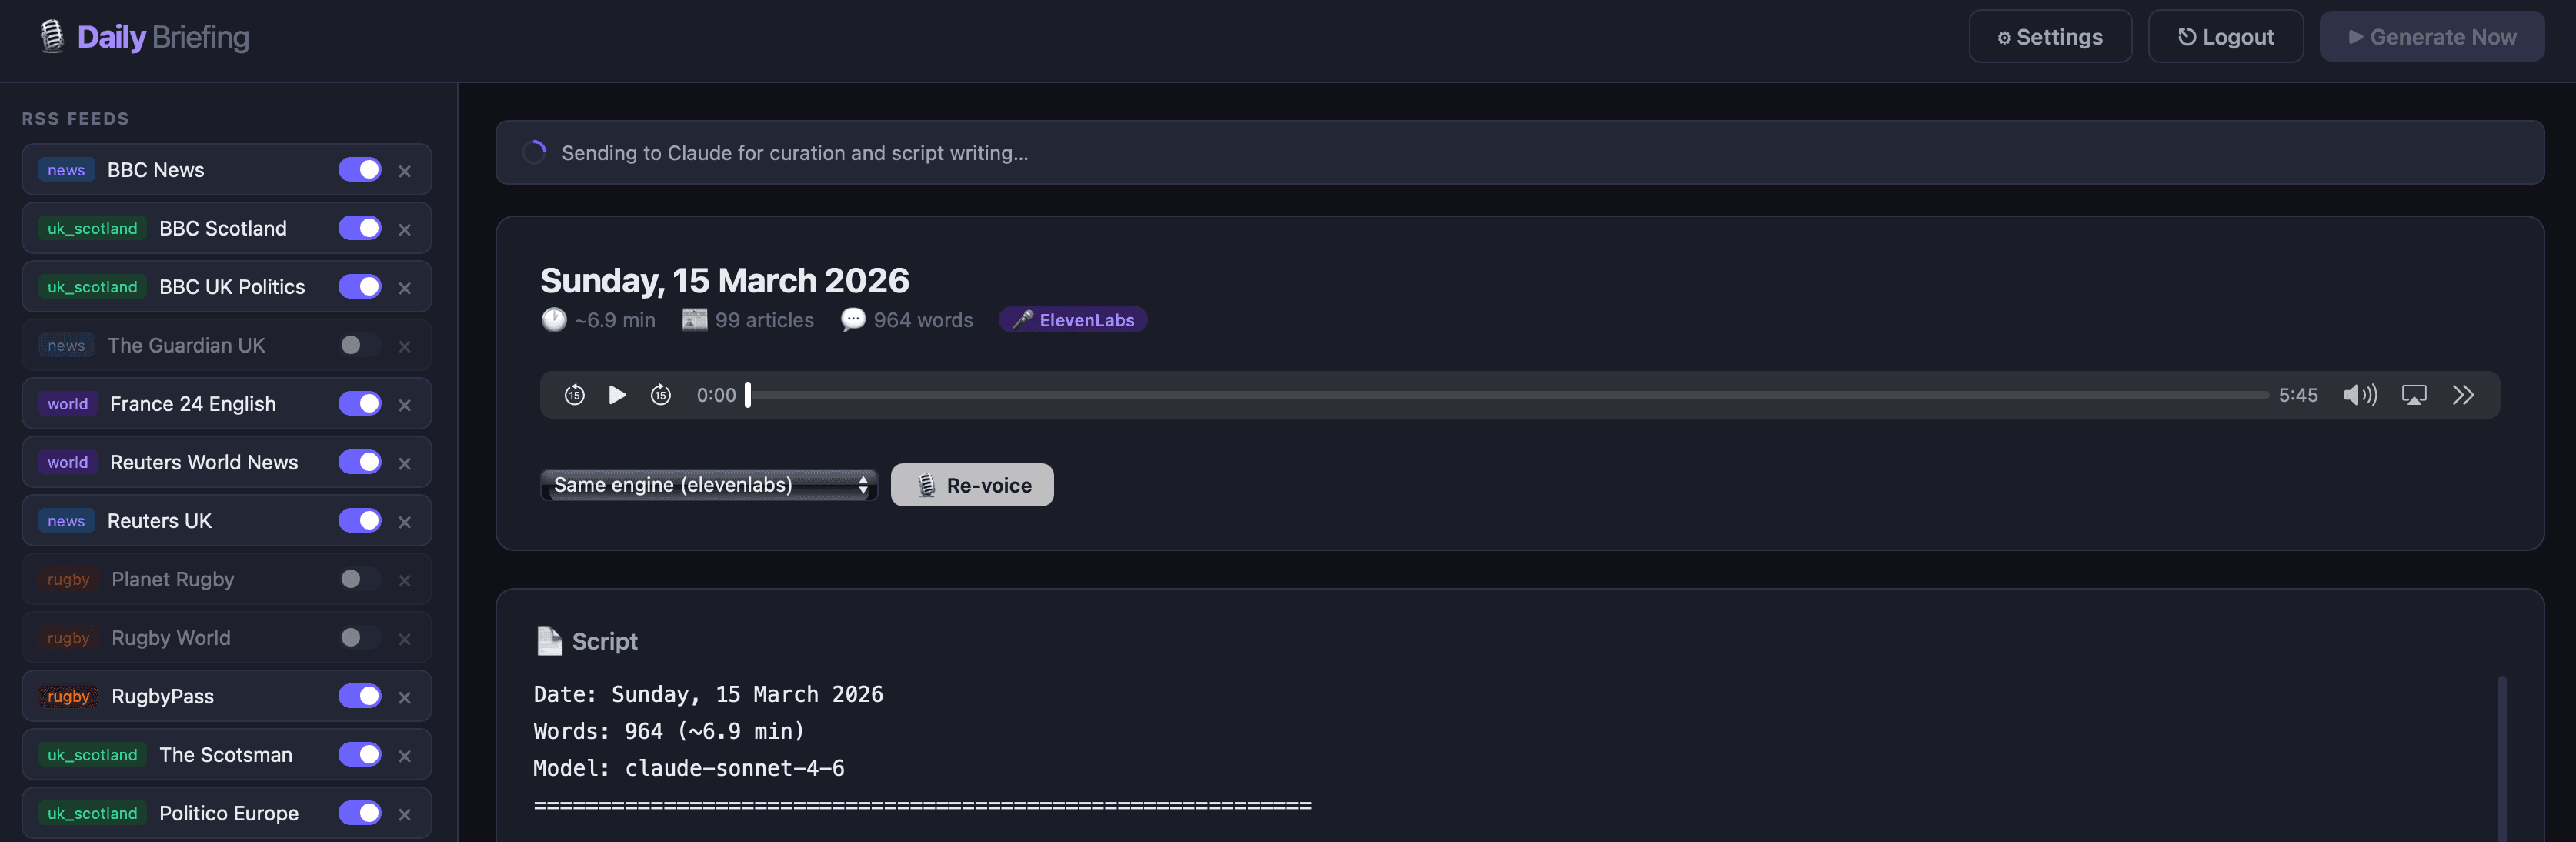2576x842 pixels.
Task: Skip back 15 seconds in the briefing audio
Action: tap(573, 395)
